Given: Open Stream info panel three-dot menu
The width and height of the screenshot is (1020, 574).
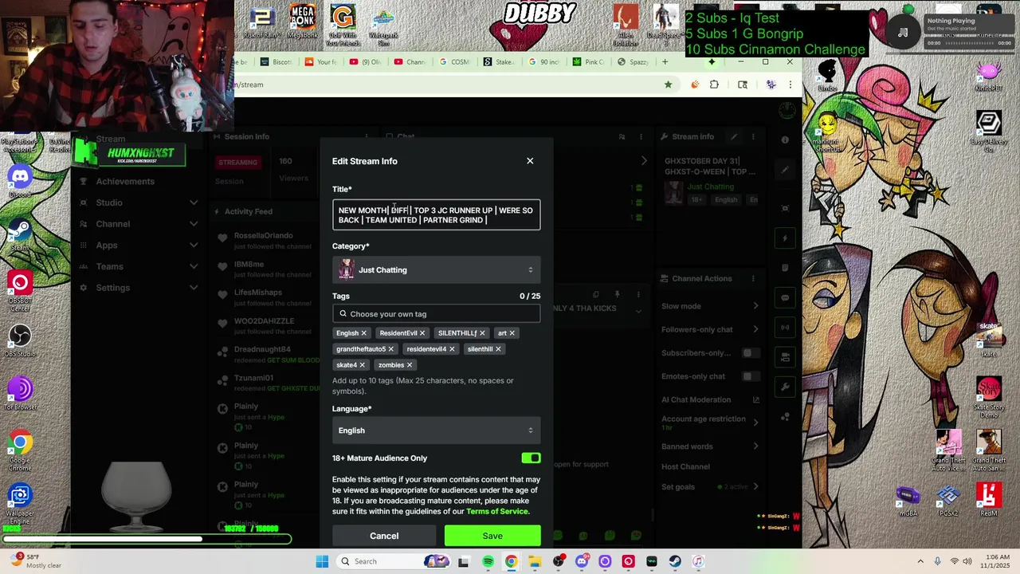Looking at the screenshot, I should (x=753, y=136).
